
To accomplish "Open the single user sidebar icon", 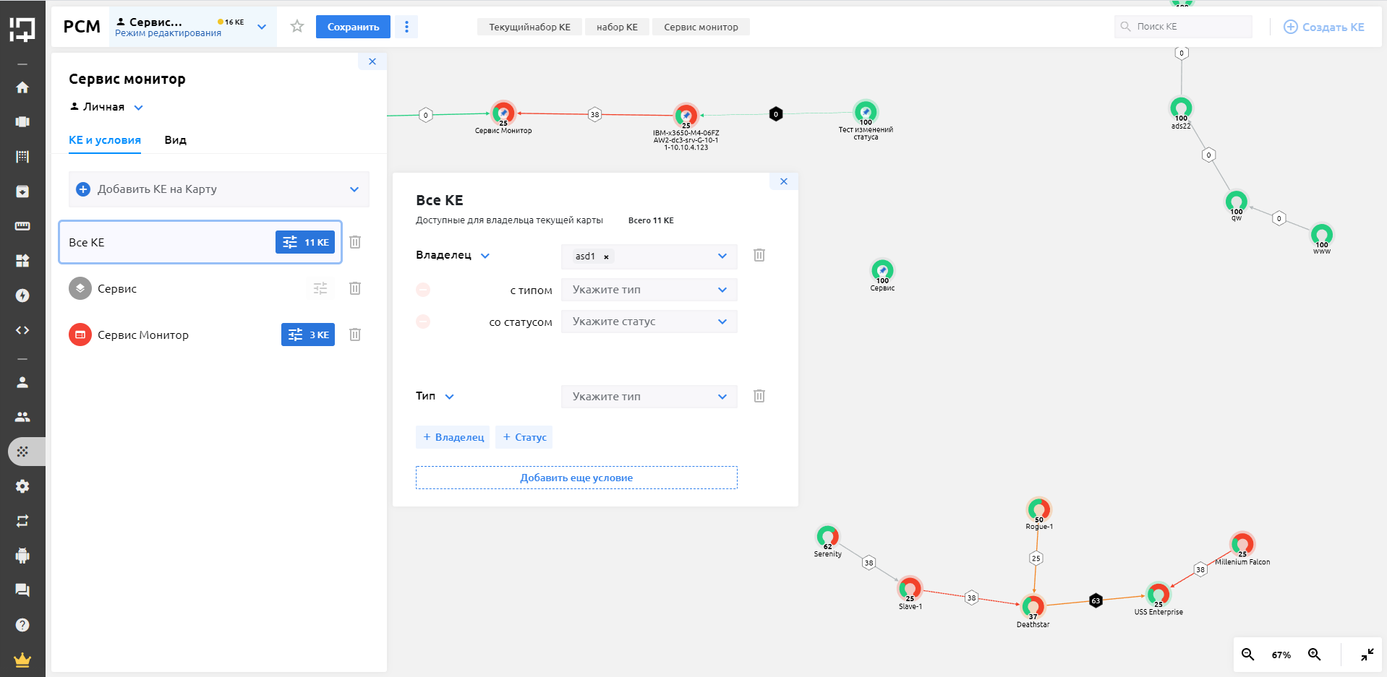I will (x=22, y=382).
